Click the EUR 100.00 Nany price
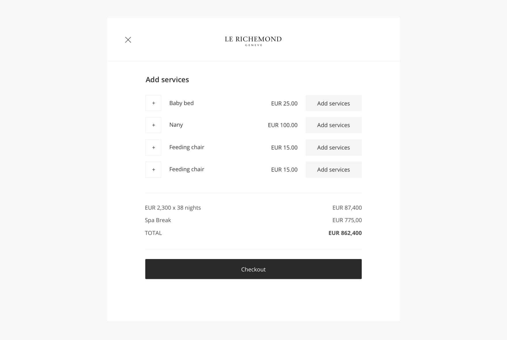This screenshot has width=507, height=340. [x=283, y=125]
